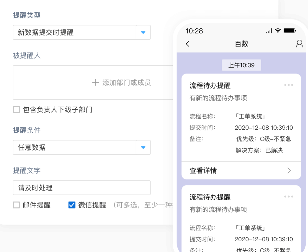The height and width of the screenshot is (252, 308).
Task: Open the user profile icon in phone header
Action: pos(299,44)
